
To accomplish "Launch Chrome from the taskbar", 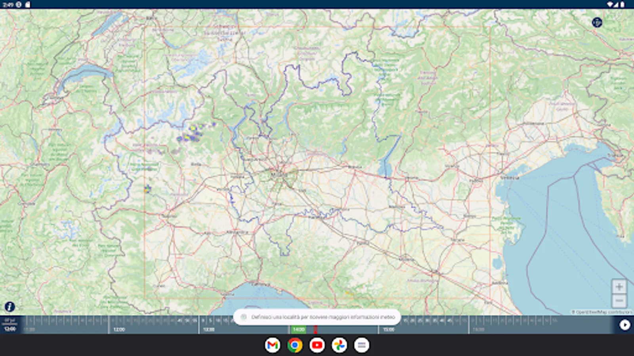I will [x=294, y=345].
